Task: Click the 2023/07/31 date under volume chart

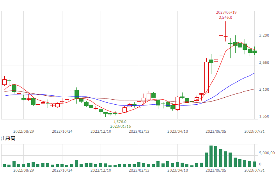Action: (x=254, y=170)
